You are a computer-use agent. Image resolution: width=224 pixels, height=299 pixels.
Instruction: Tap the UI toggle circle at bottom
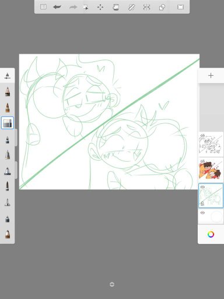112,284
